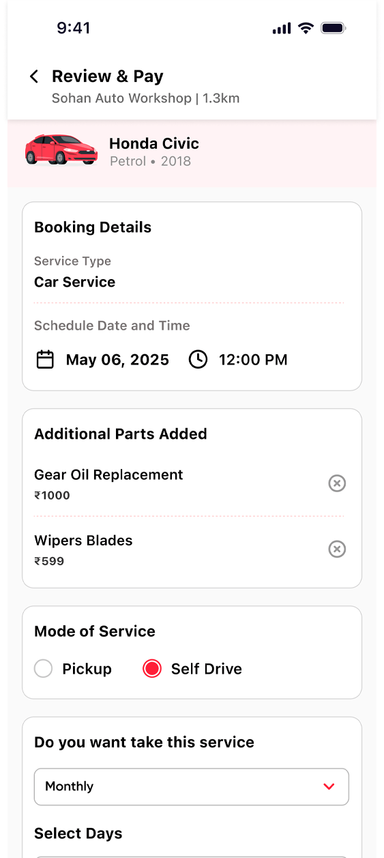Viewport: 384px width, 858px height.
Task: Tap the cellular signal bars icon
Action: click(282, 29)
